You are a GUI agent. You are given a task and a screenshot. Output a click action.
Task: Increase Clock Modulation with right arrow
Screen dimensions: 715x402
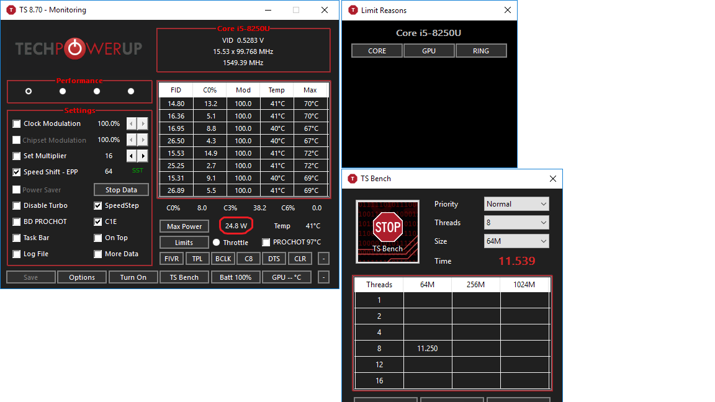coord(143,123)
